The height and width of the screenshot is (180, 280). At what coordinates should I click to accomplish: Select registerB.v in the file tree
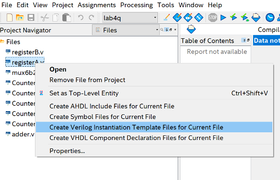point(28,52)
